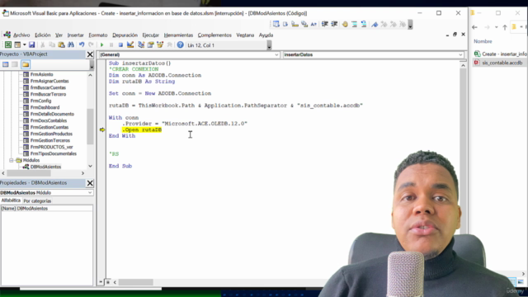Close the Propiedades - DBModAsientos panel

pyautogui.click(x=90, y=183)
